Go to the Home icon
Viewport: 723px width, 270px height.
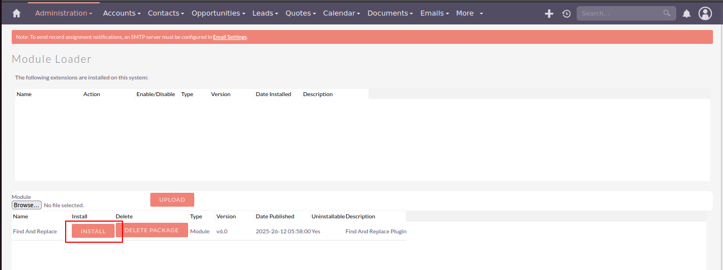16,13
